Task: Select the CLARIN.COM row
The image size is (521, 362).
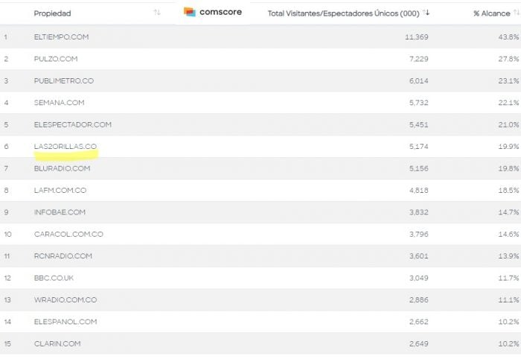Action: coord(57,343)
